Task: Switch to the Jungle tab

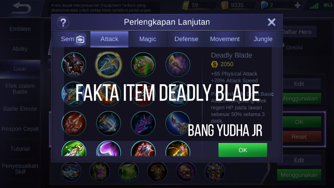Action: 263,39
